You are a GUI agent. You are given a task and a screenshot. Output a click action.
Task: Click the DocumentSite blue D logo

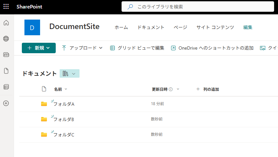point(32,27)
